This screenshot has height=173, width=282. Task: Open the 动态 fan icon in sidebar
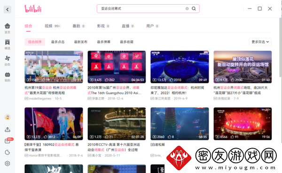coord(8,58)
